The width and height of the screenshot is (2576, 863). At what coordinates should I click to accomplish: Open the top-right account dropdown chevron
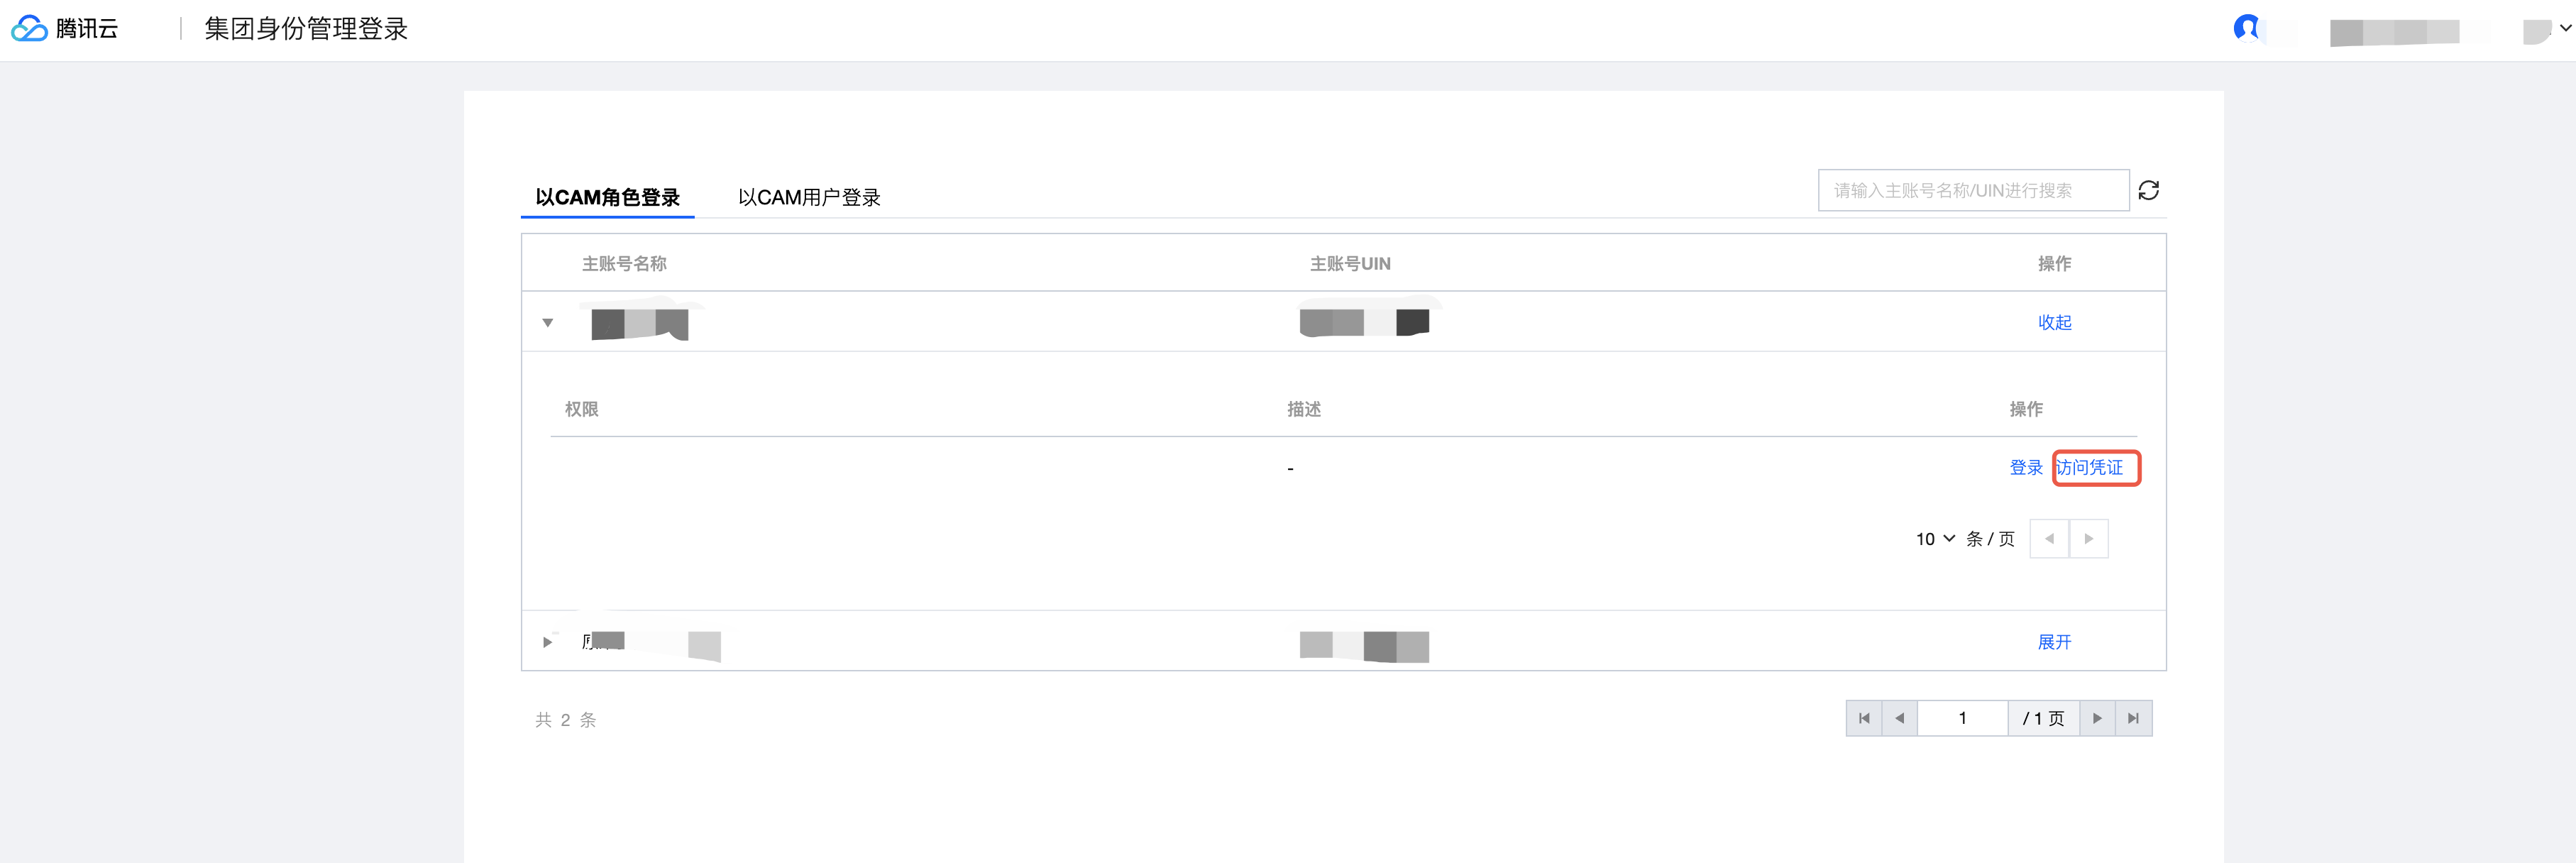(x=2565, y=28)
